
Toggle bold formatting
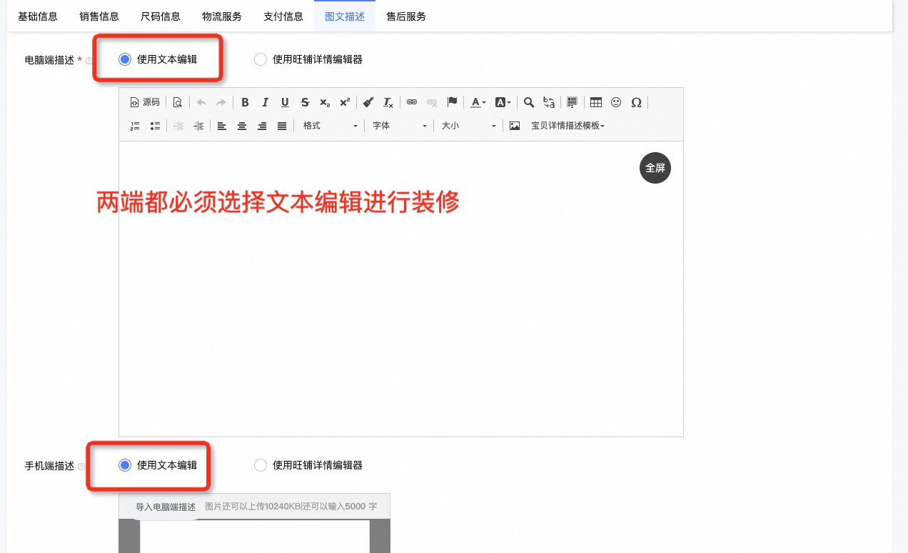pos(245,102)
